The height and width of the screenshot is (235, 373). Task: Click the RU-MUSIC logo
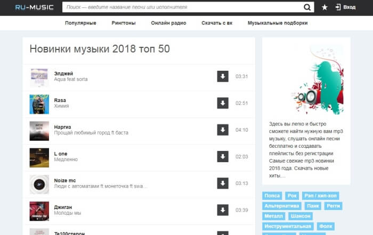click(x=35, y=7)
